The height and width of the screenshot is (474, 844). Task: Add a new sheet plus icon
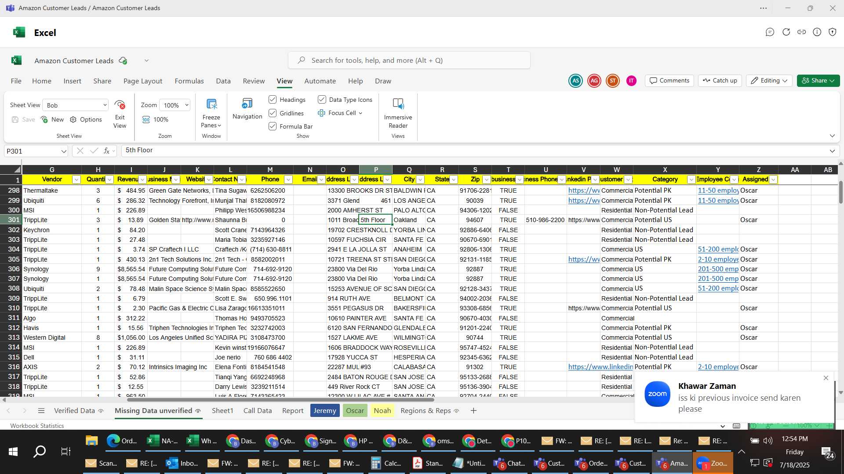(x=473, y=411)
